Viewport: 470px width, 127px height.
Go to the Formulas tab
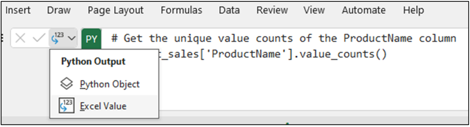click(181, 10)
